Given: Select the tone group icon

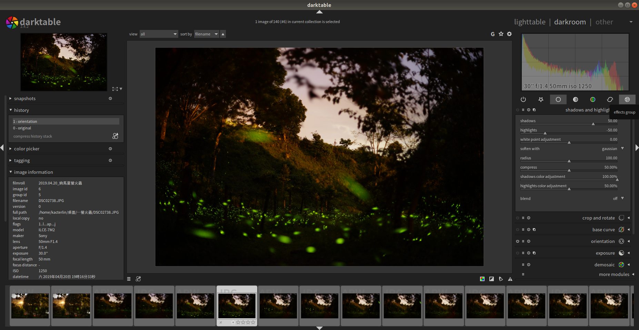Looking at the screenshot, I should coord(575,99).
